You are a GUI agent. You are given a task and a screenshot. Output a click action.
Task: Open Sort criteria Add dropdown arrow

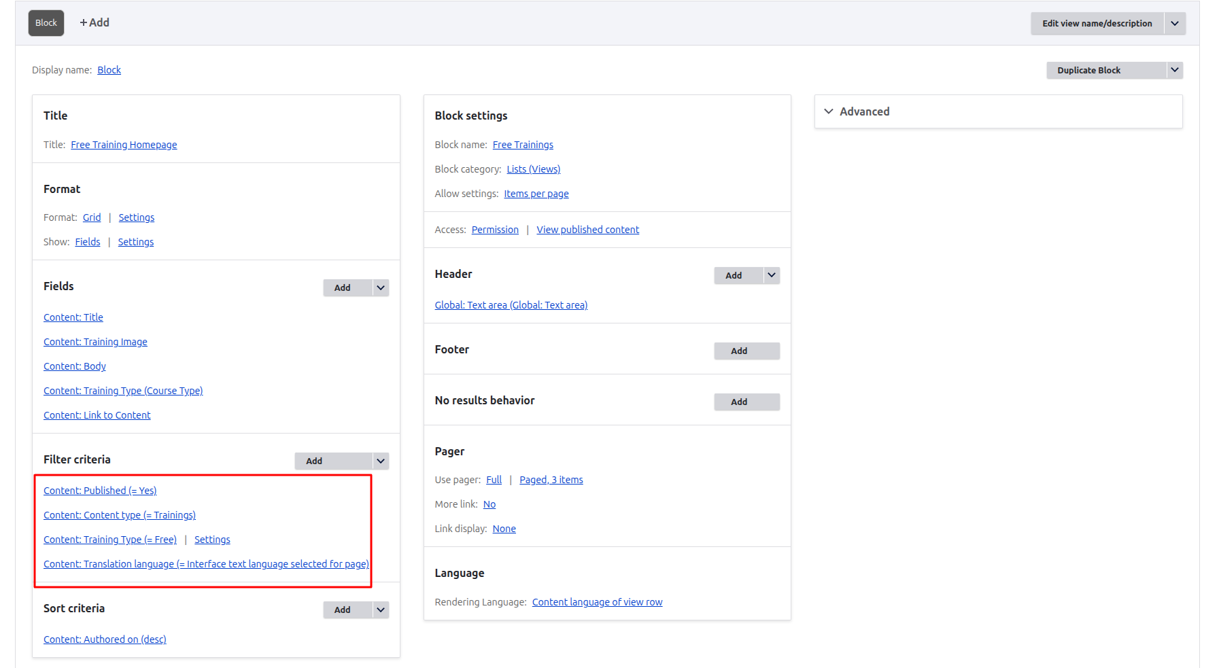(x=381, y=610)
